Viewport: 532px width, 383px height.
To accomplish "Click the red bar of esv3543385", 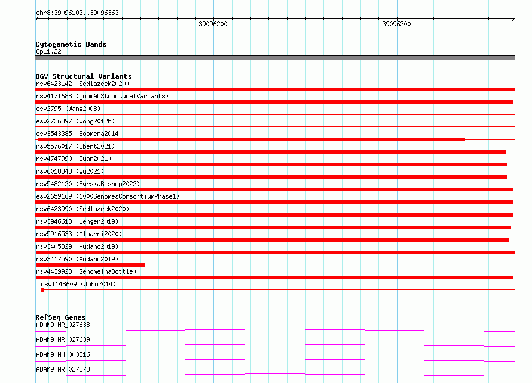I will tap(251, 140).
